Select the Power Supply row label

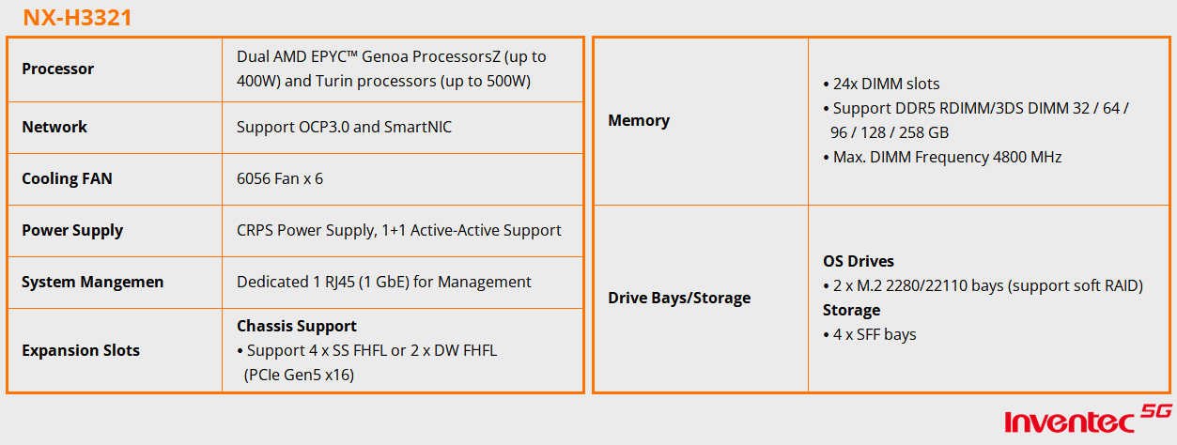point(72,230)
